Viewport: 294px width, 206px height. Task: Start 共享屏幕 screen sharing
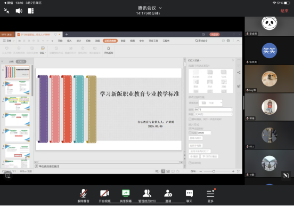[126, 196]
